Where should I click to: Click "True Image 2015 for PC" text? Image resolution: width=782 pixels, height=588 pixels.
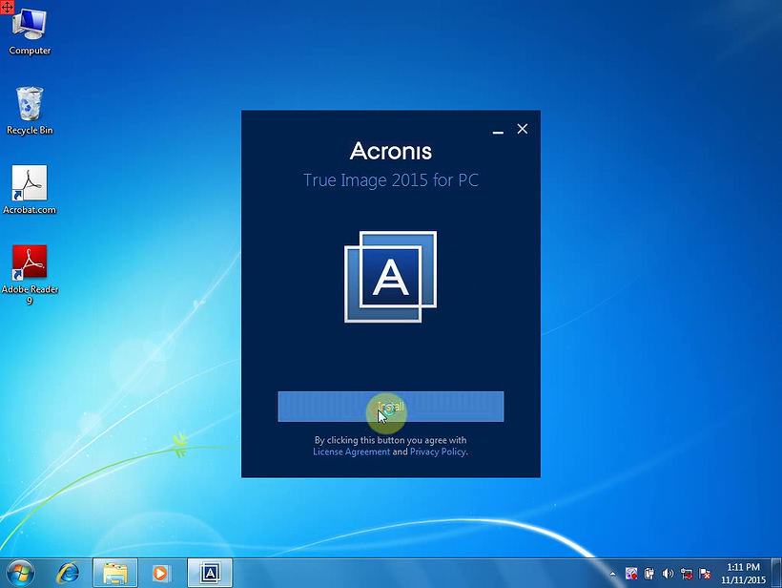(390, 180)
